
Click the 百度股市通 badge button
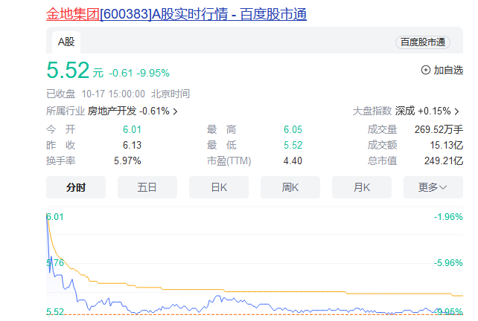coord(422,42)
